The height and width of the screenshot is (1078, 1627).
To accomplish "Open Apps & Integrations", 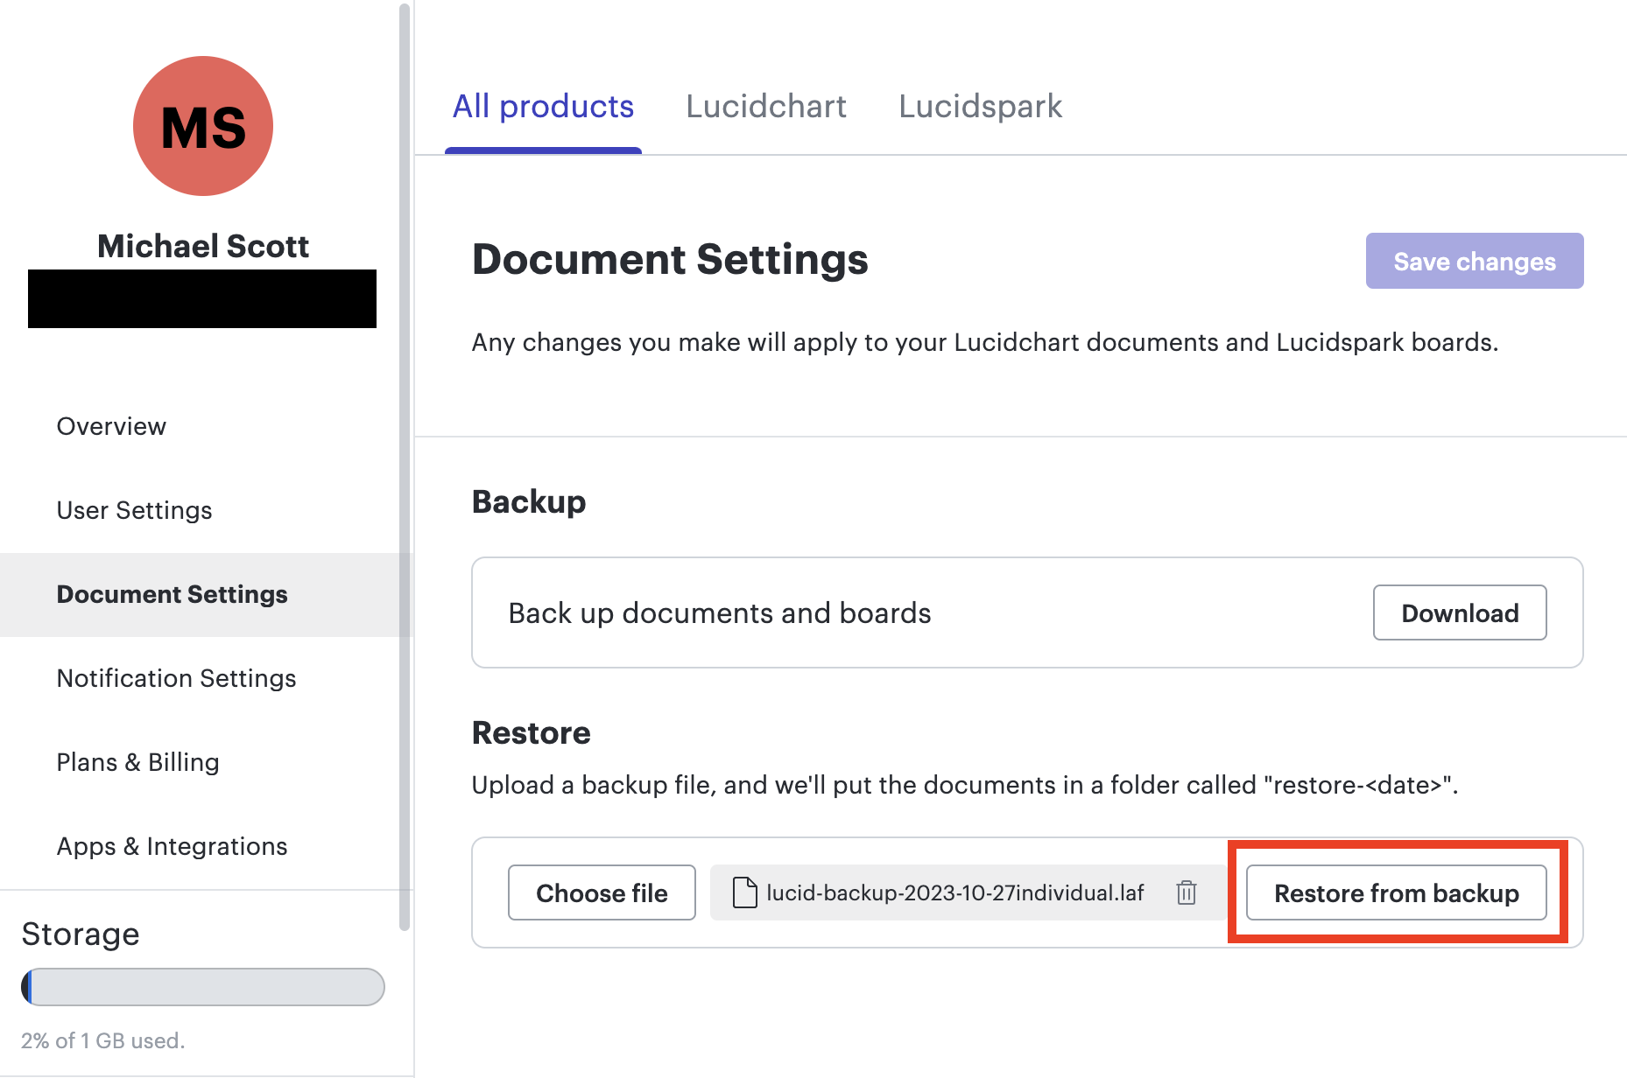I will pyautogui.click(x=172, y=846).
